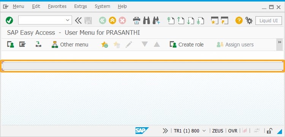Screen dimensions: 285x137
Task: Toggle the OVR overwrite mode indicator
Action: [x=233, y=131]
